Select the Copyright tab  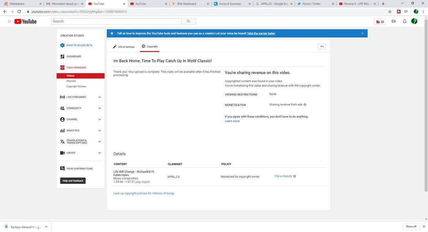149,46
